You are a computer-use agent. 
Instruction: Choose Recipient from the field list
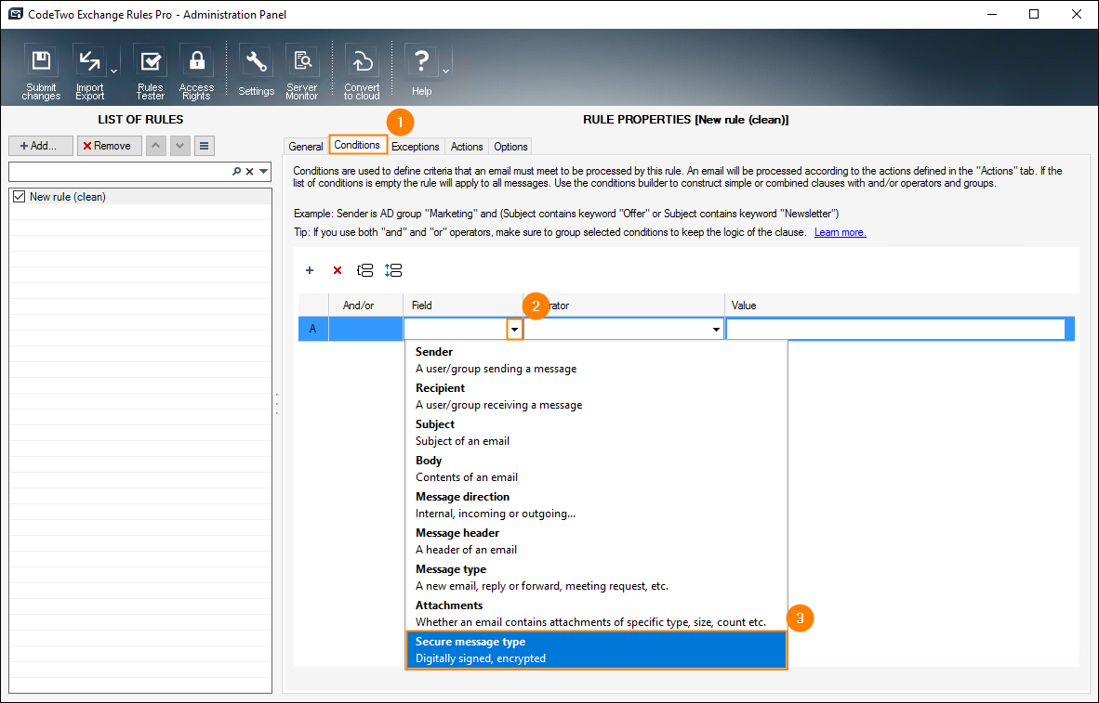[597, 397]
